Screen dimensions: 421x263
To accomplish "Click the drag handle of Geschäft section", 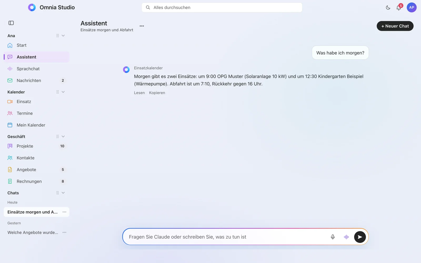I will 57,136.
